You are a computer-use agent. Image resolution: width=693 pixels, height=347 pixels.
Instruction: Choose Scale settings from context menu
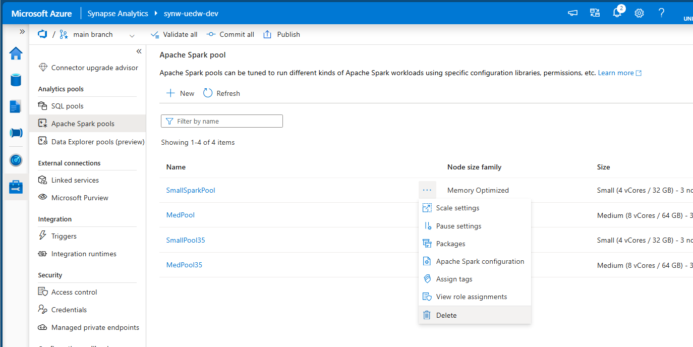475,208
